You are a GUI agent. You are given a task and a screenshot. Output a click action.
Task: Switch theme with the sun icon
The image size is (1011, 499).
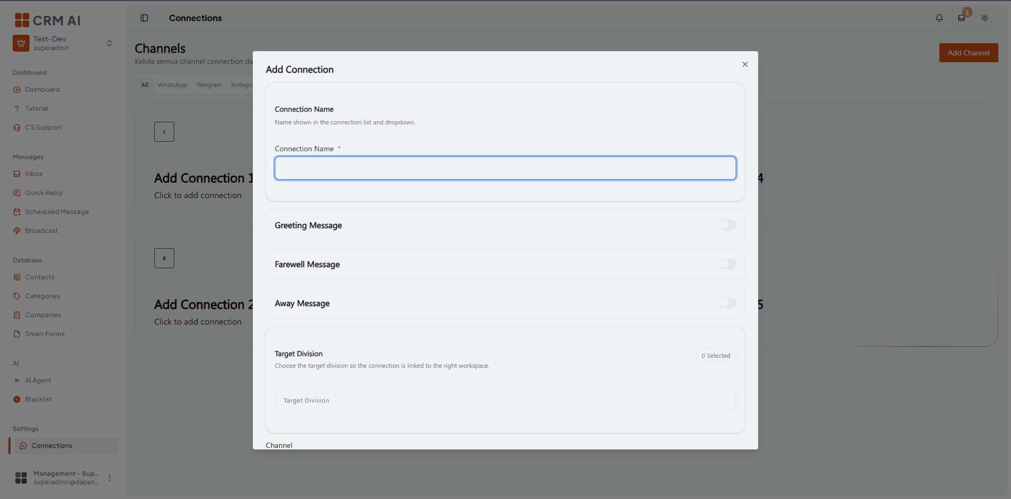tap(985, 18)
